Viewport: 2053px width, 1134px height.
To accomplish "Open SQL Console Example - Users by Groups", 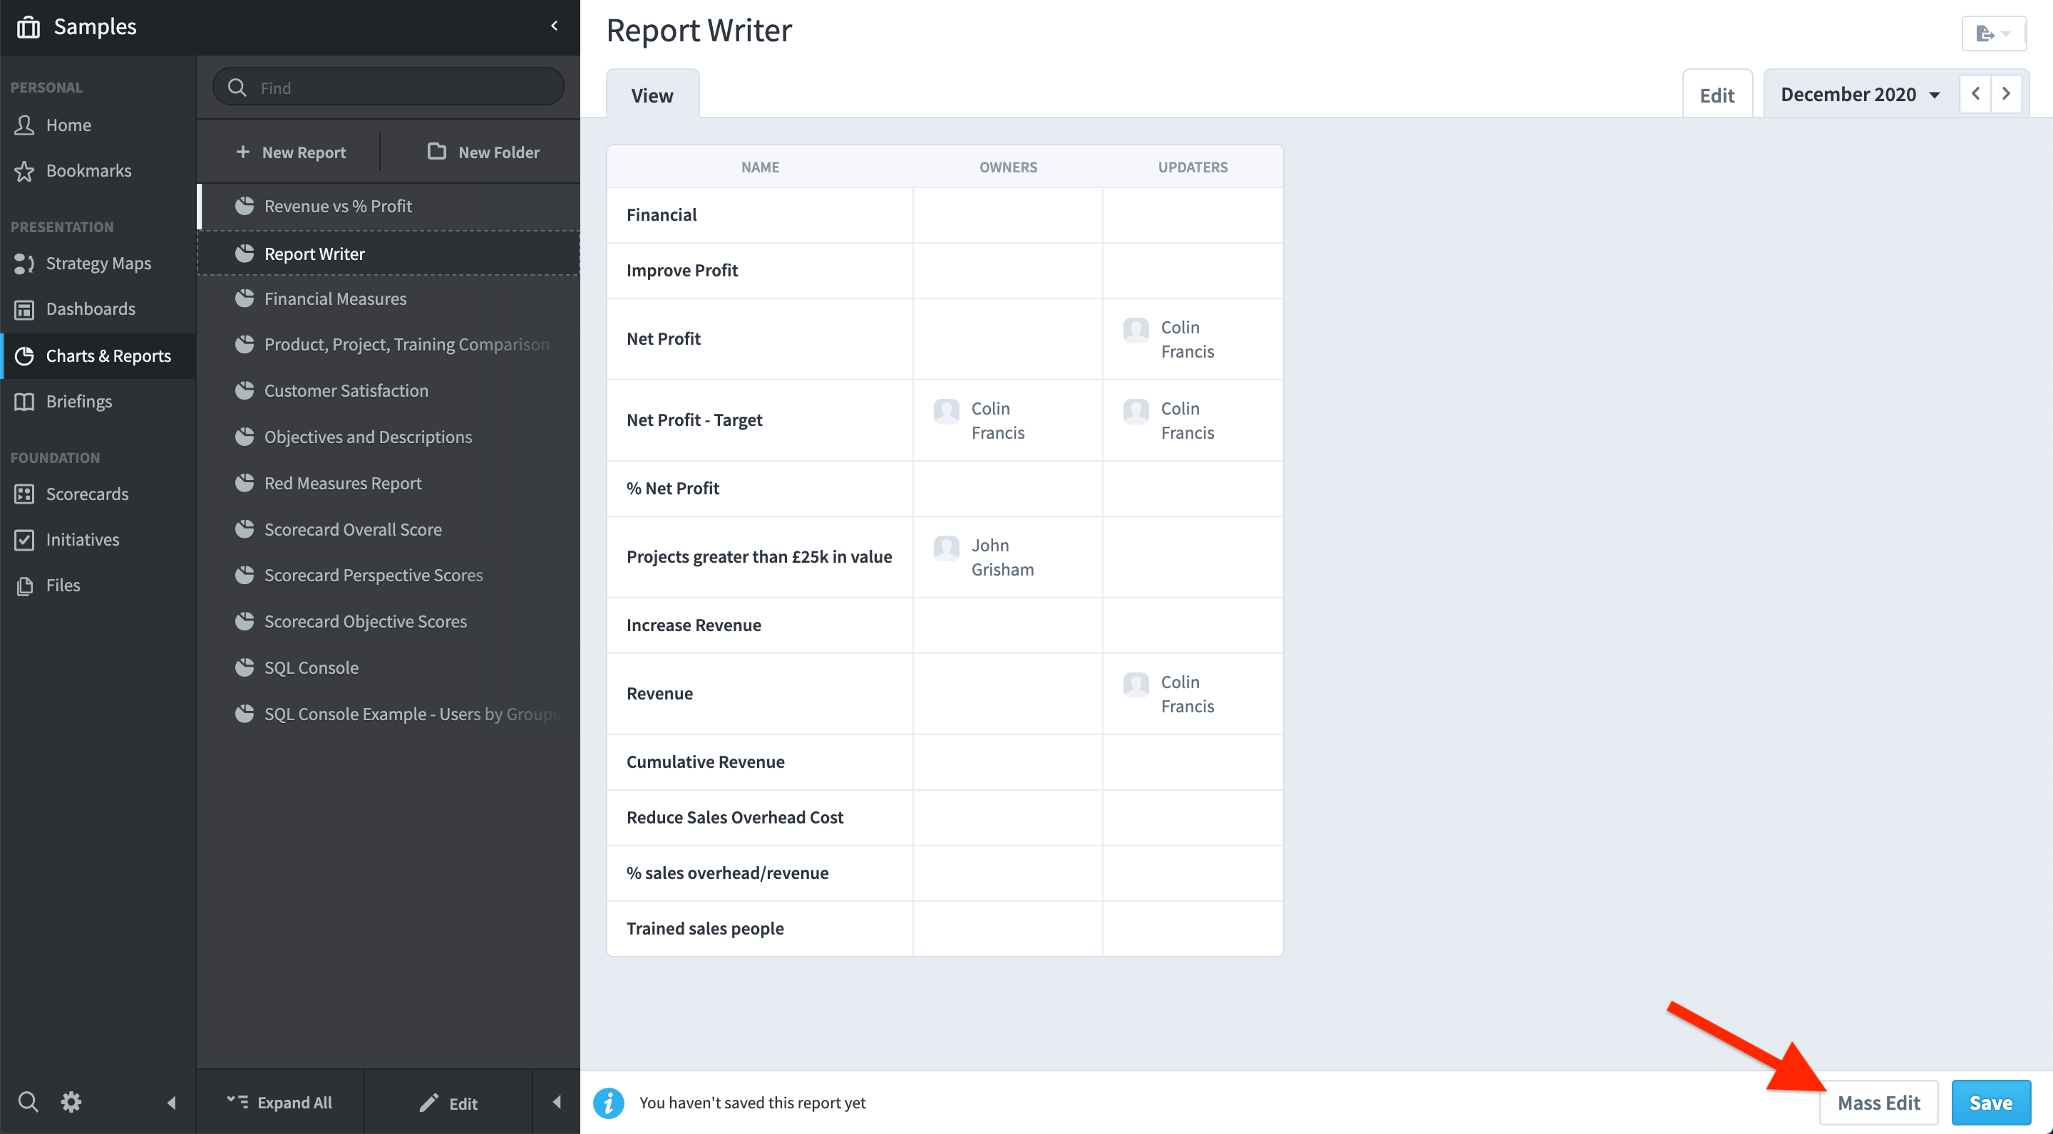I will [x=389, y=714].
